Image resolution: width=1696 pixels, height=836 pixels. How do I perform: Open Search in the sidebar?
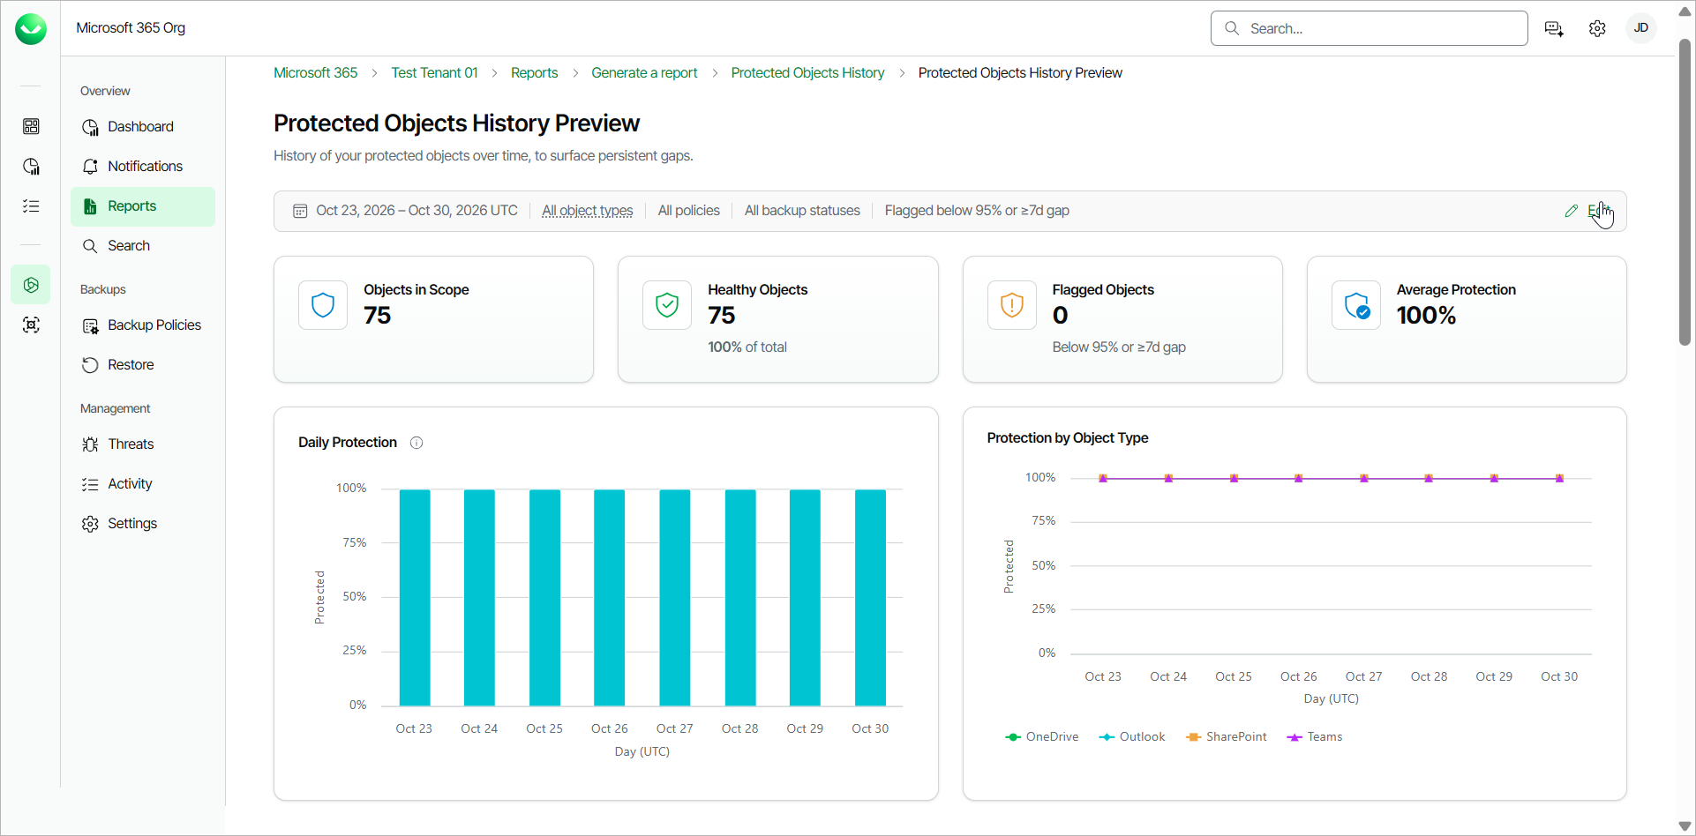point(143,245)
